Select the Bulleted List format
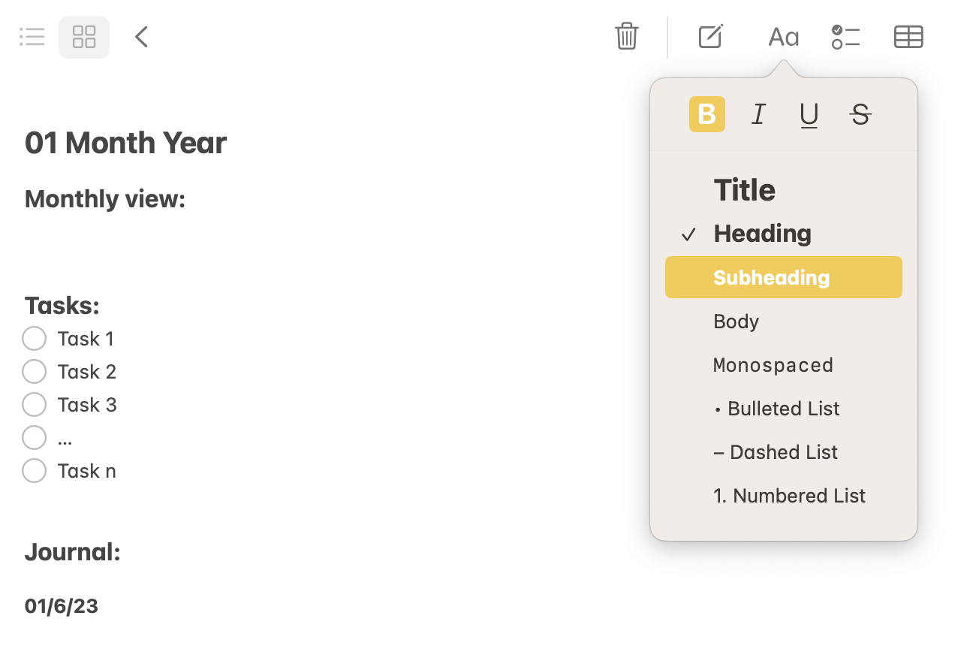This screenshot has width=967, height=661. (x=776, y=408)
